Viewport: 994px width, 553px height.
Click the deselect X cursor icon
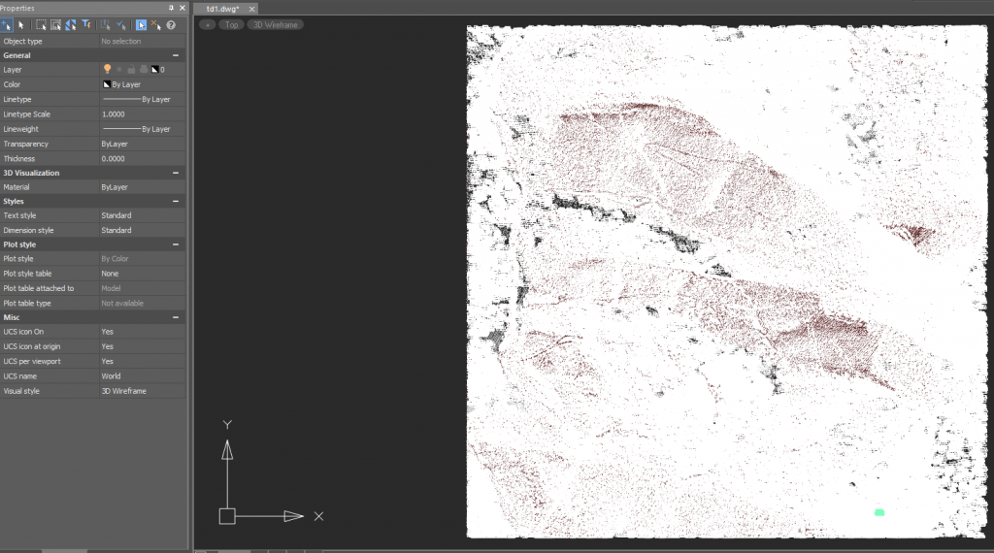tap(155, 25)
